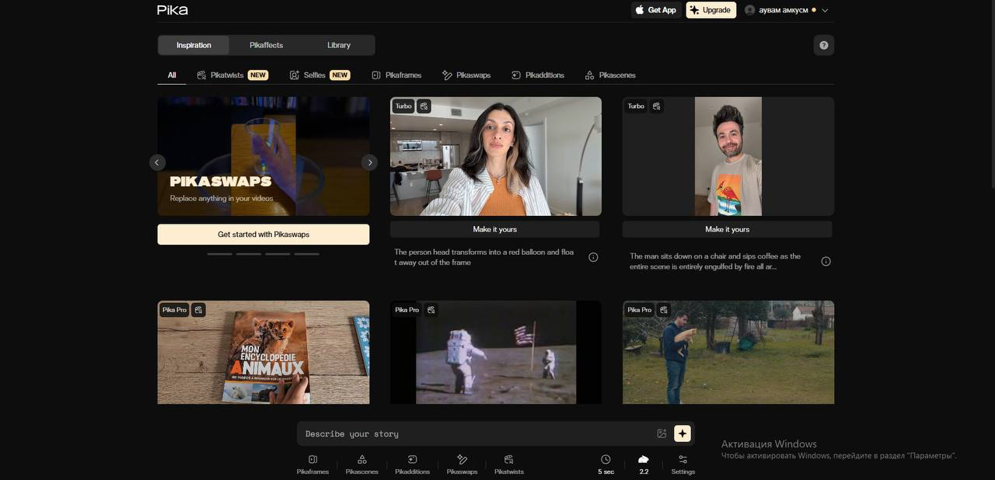Open the 2.2 model version selector
995x480 pixels.
pyautogui.click(x=644, y=464)
